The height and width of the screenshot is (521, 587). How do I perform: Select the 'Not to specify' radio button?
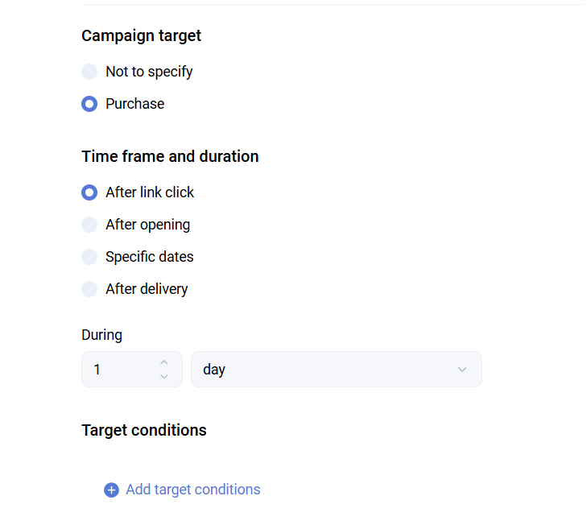pyautogui.click(x=89, y=72)
